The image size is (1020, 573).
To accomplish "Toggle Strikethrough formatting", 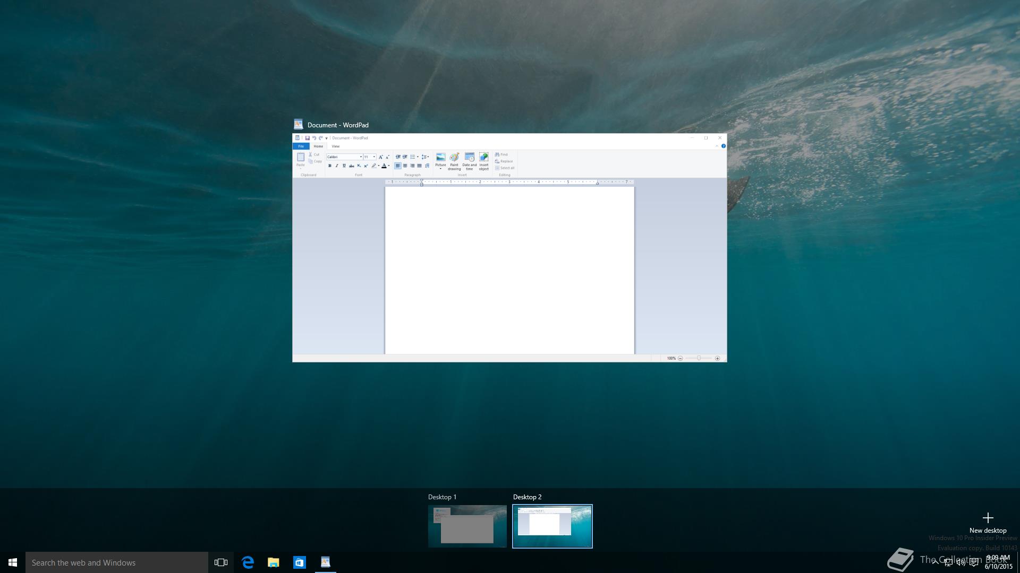I will (x=351, y=166).
